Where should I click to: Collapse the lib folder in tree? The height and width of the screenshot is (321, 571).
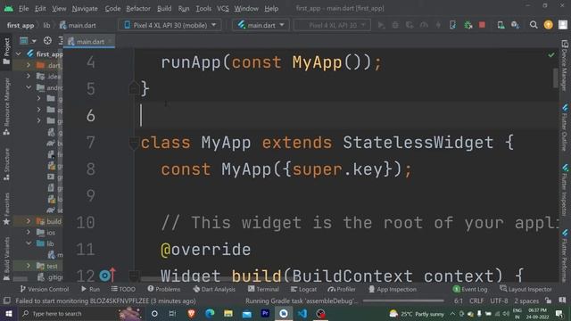coord(29,243)
